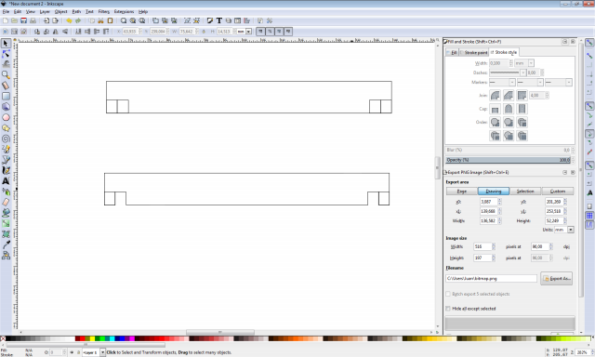Open toolbar units dropdown next to H field

tap(248, 32)
